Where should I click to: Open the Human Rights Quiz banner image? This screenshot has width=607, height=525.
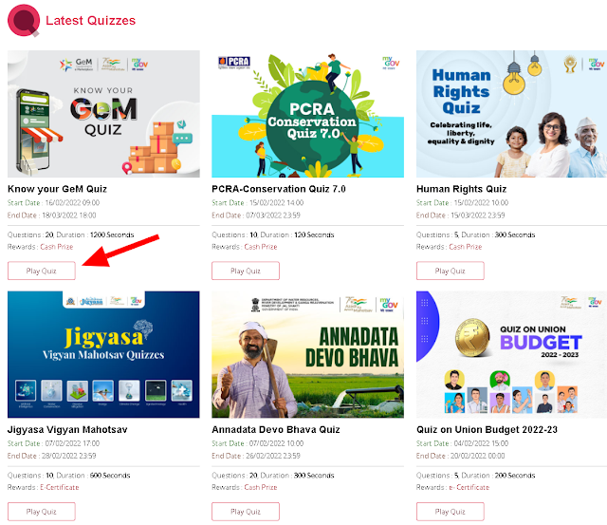(x=511, y=114)
